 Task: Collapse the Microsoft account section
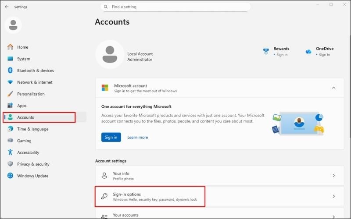tap(333, 88)
